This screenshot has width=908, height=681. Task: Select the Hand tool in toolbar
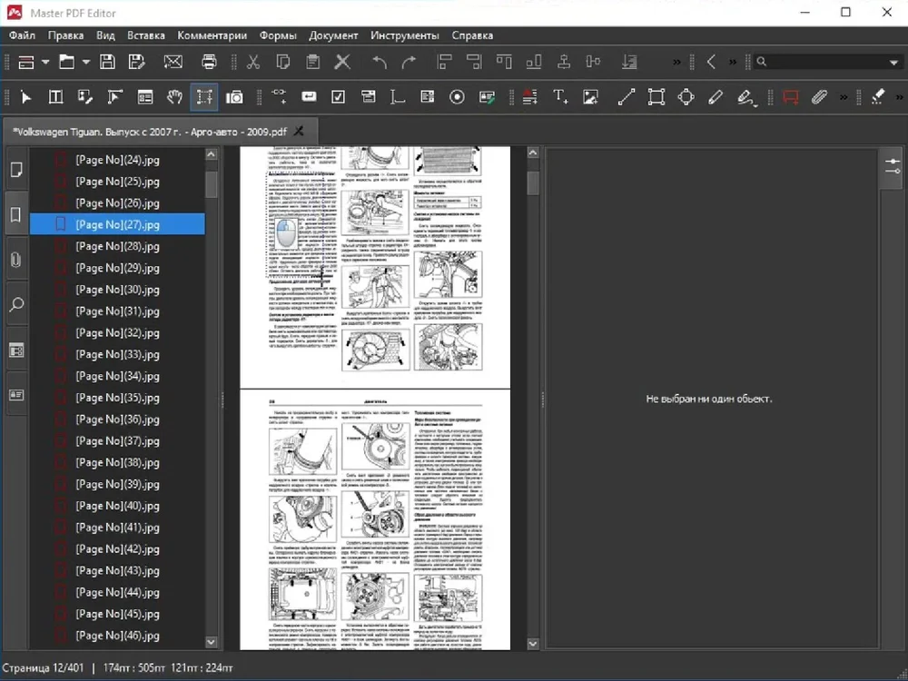pyautogui.click(x=174, y=97)
